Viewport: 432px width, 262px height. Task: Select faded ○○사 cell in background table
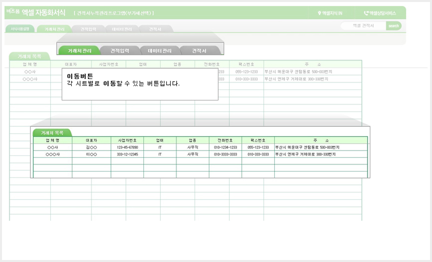pos(30,72)
